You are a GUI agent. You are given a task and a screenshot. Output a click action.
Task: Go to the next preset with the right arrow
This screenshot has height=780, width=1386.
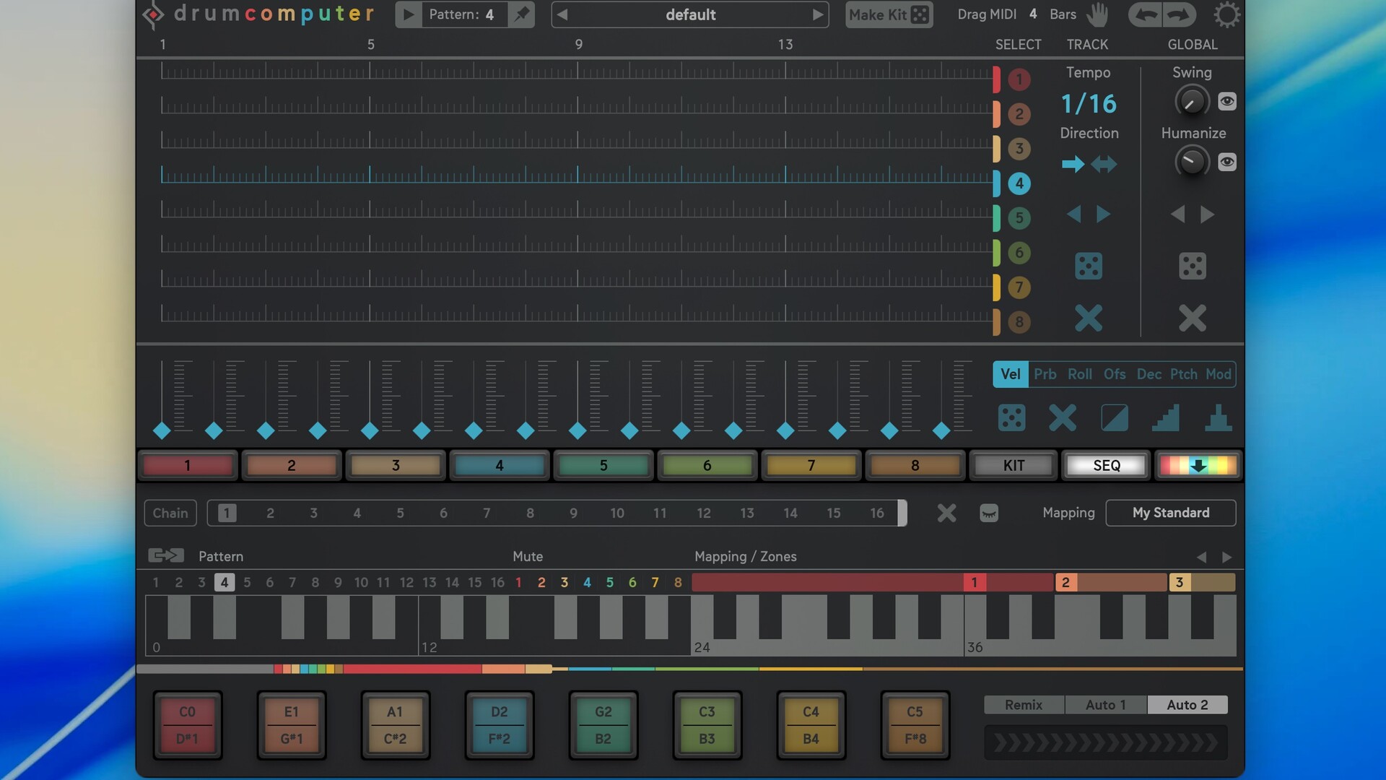817,14
